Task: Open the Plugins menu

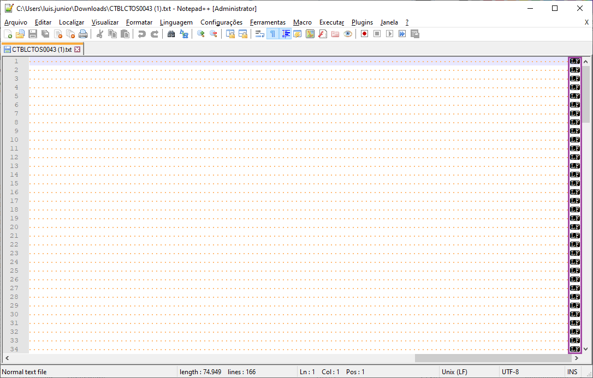Action: 363,22
